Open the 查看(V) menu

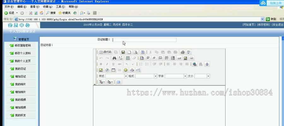point(35,7)
